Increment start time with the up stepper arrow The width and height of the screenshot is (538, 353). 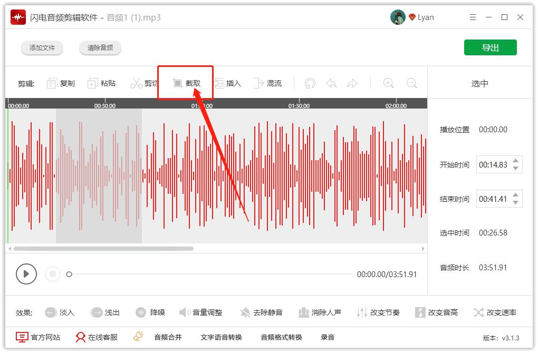click(x=514, y=161)
